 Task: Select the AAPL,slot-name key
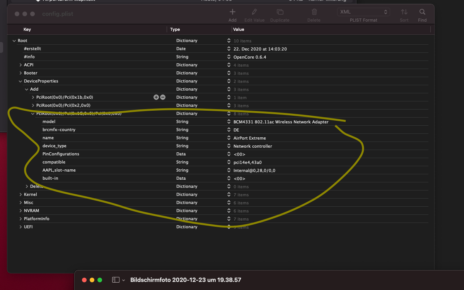59,170
